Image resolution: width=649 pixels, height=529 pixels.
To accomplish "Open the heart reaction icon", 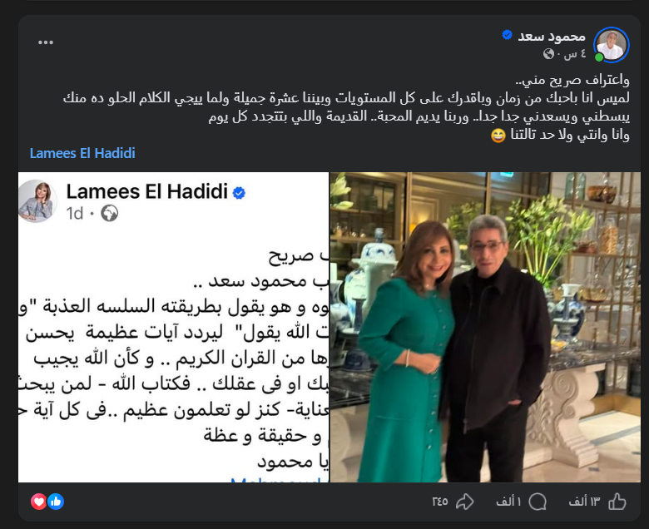I will (38, 502).
